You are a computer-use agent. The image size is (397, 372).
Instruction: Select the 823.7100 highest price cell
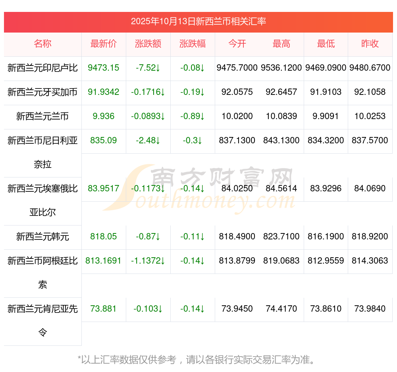pos(281,237)
